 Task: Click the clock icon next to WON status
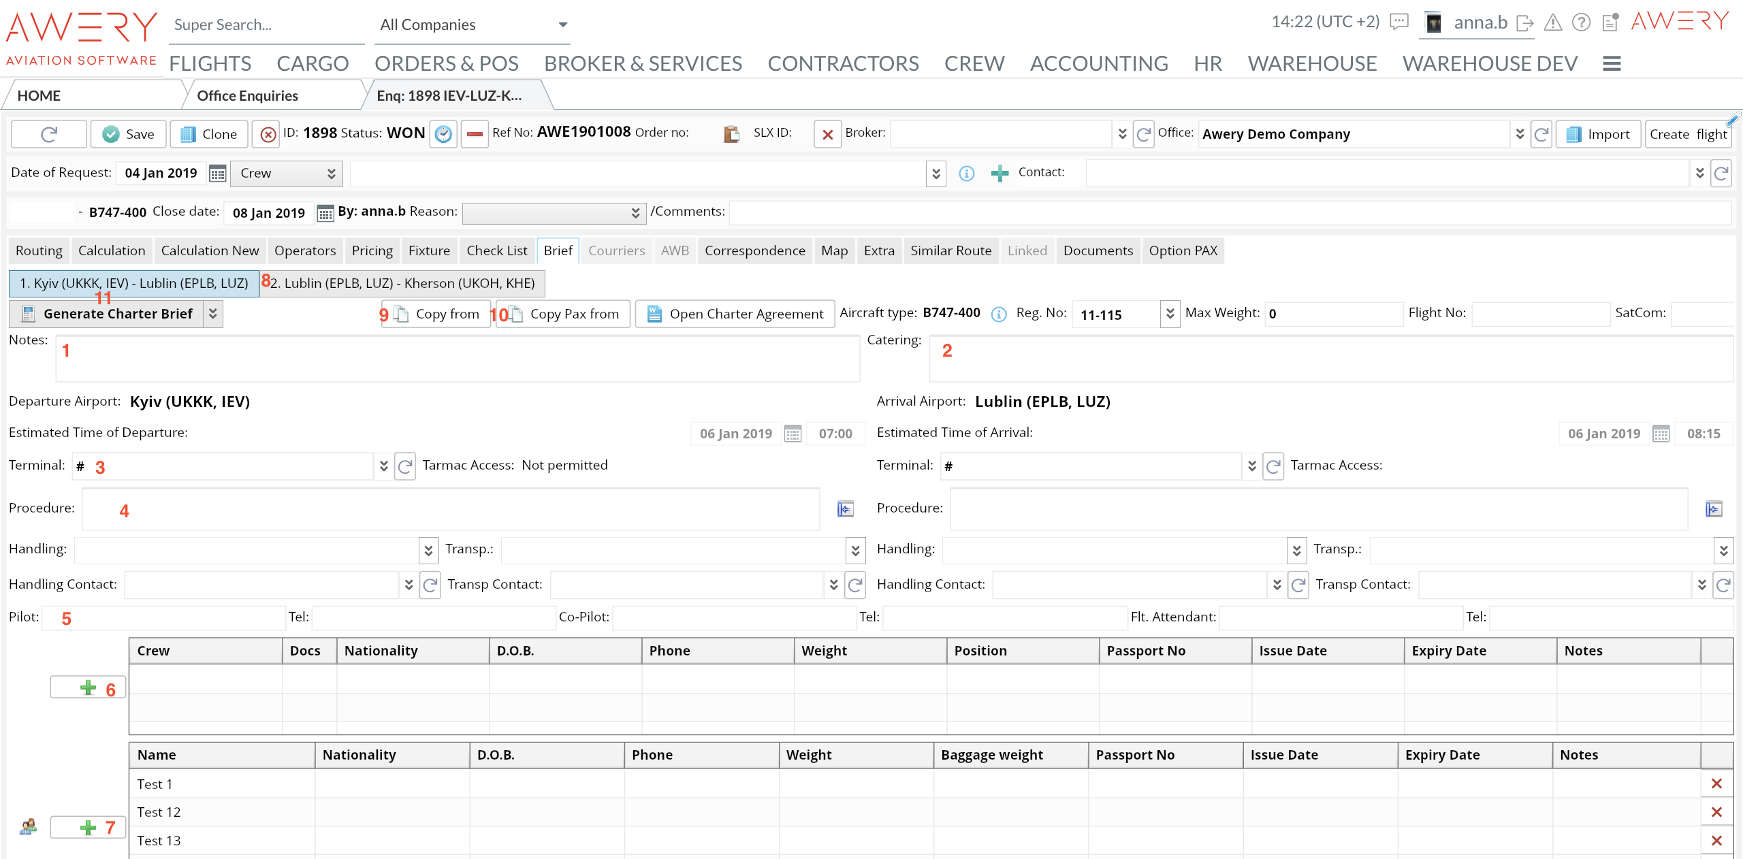pyautogui.click(x=443, y=134)
